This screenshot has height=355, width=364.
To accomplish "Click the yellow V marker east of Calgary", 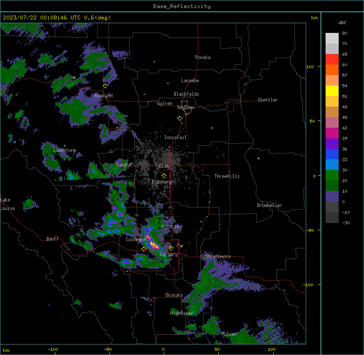I will (x=181, y=246).
